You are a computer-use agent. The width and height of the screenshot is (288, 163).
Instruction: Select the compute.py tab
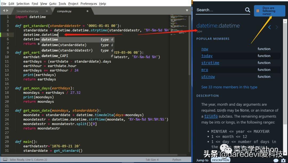(x=64, y=11)
